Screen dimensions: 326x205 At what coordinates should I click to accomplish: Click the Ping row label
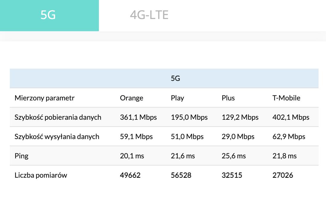[21, 156]
